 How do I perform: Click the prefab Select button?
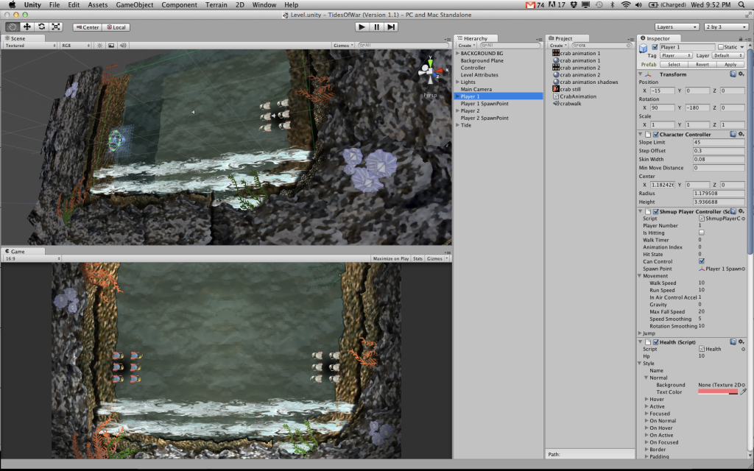tap(674, 65)
